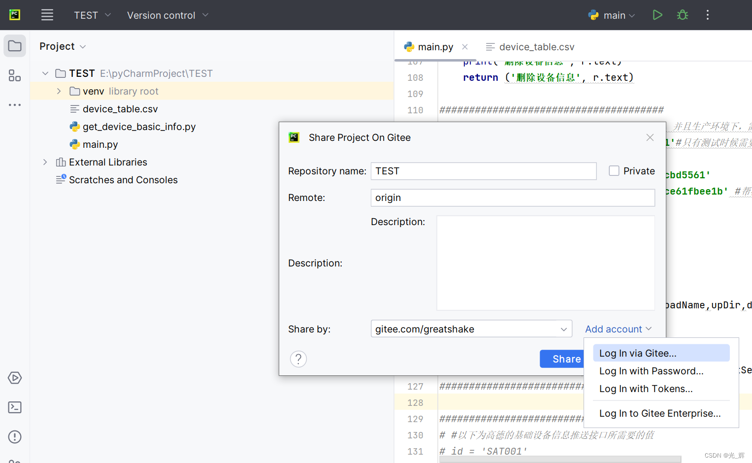
Task: Click line number 128 in gutter
Action: [x=415, y=403]
